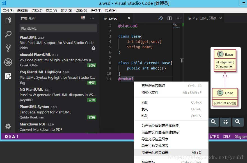Screen dimensions: 247x163
Task: Open the 编辑(E) menu
Action: 22,11
